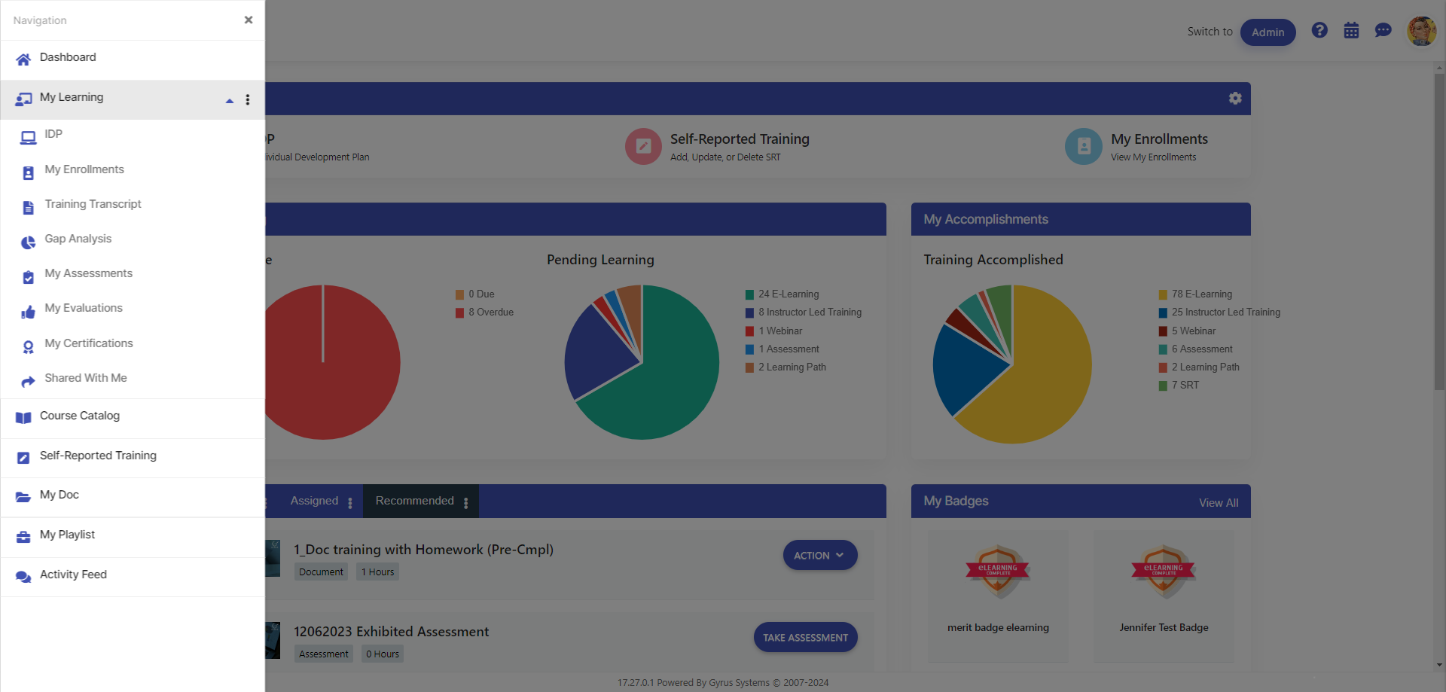Open the help question mark icon
Image resolution: width=1446 pixels, height=692 pixels.
1319,30
